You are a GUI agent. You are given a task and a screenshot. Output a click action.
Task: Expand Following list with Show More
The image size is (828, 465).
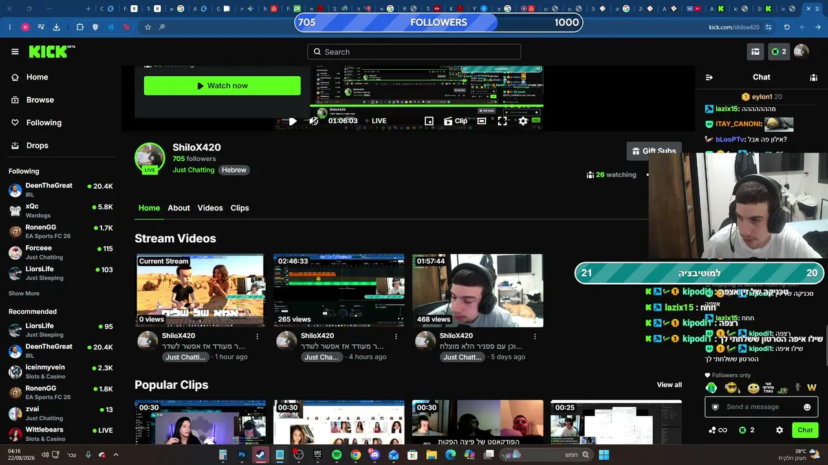point(24,293)
